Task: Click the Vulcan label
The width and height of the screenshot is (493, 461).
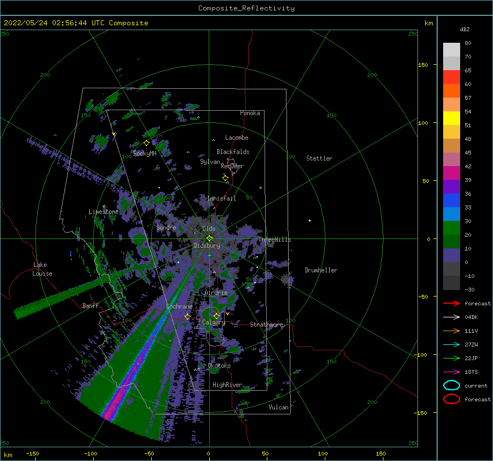Action: (x=279, y=407)
